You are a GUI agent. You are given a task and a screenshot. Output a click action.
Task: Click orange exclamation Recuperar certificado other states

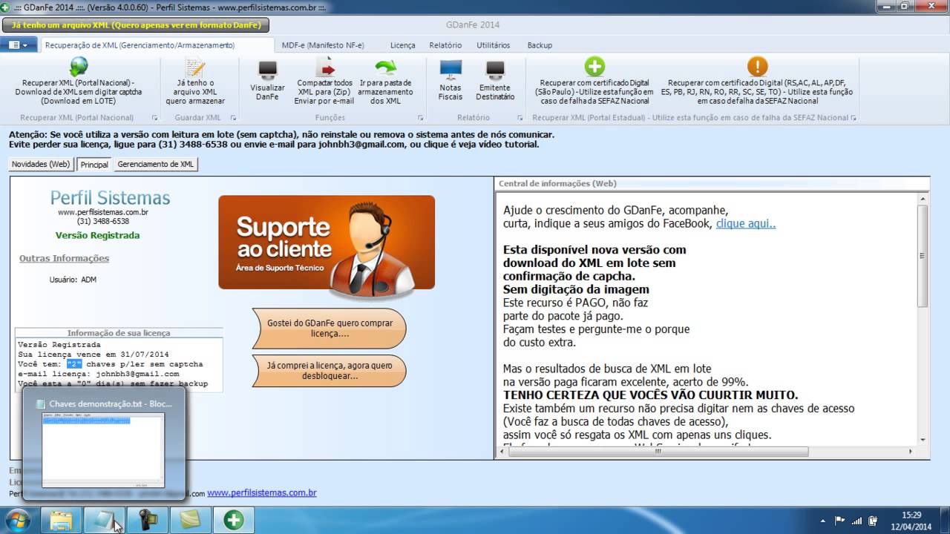757,67
